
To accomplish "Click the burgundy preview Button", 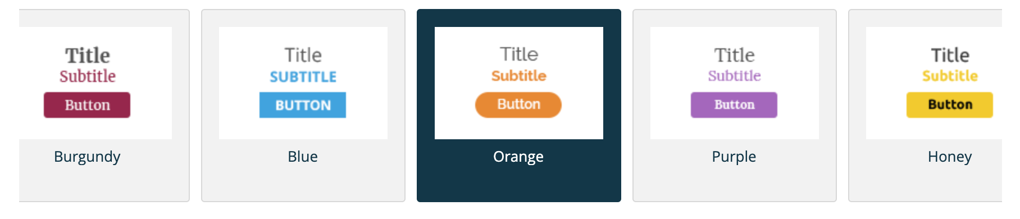I will pyautogui.click(x=87, y=105).
